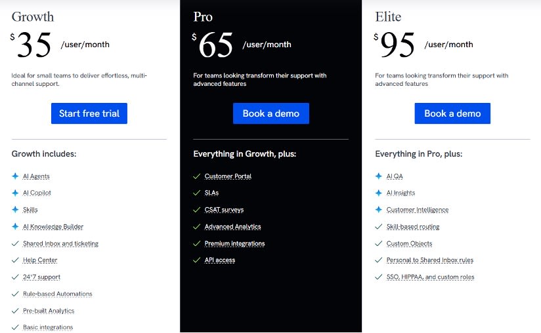Click the checkmark icon next to Custom Objects
Viewport: 541px width, 333px height.
tap(378, 243)
